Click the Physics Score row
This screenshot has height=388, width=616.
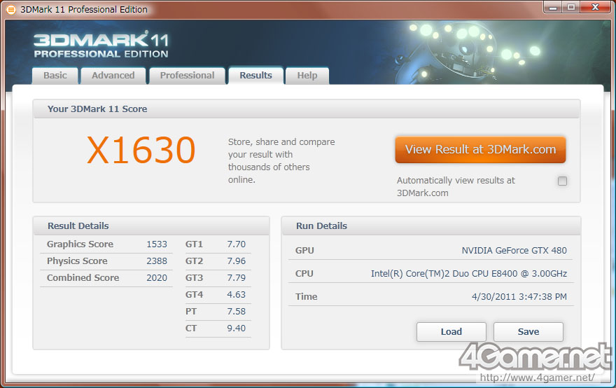106,261
